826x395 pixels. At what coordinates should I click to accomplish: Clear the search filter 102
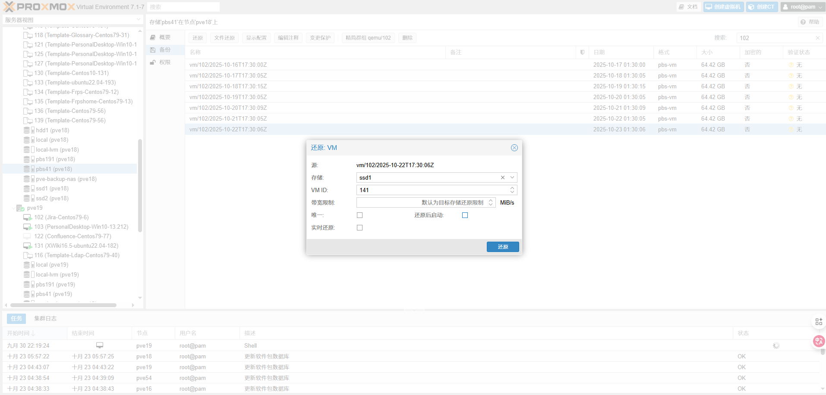click(x=817, y=38)
